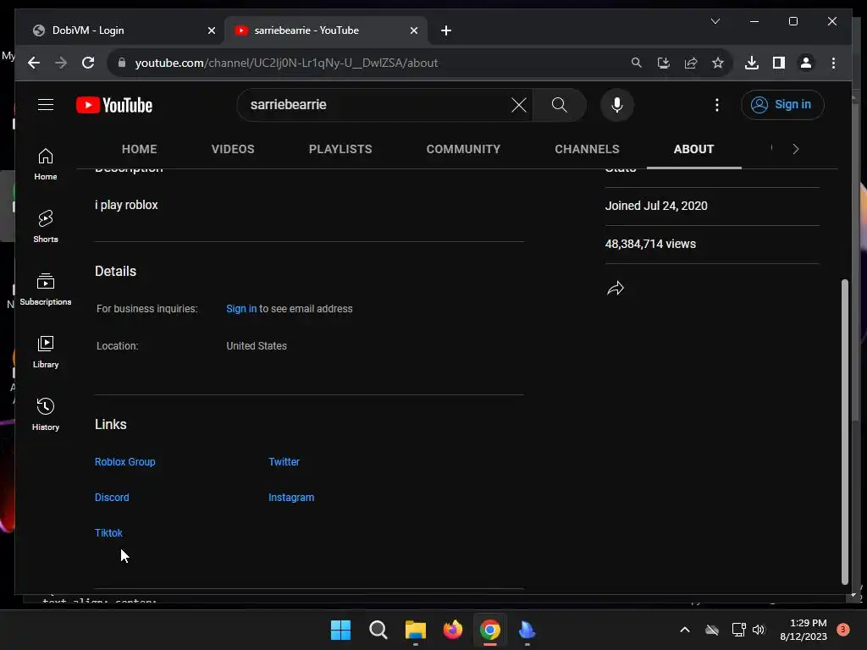Click the YouTube logo
Viewport: 867px width, 650px height.
(x=114, y=105)
